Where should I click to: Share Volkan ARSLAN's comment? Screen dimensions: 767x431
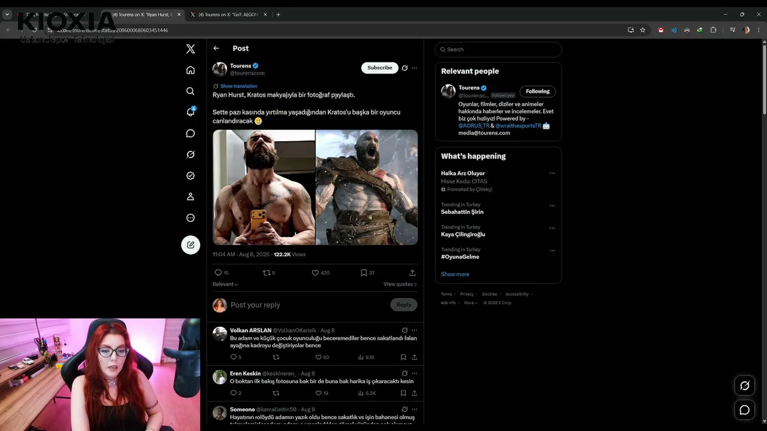click(x=414, y=357)
